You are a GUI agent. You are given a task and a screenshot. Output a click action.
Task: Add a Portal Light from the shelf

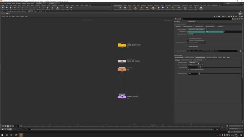(173, 8)
